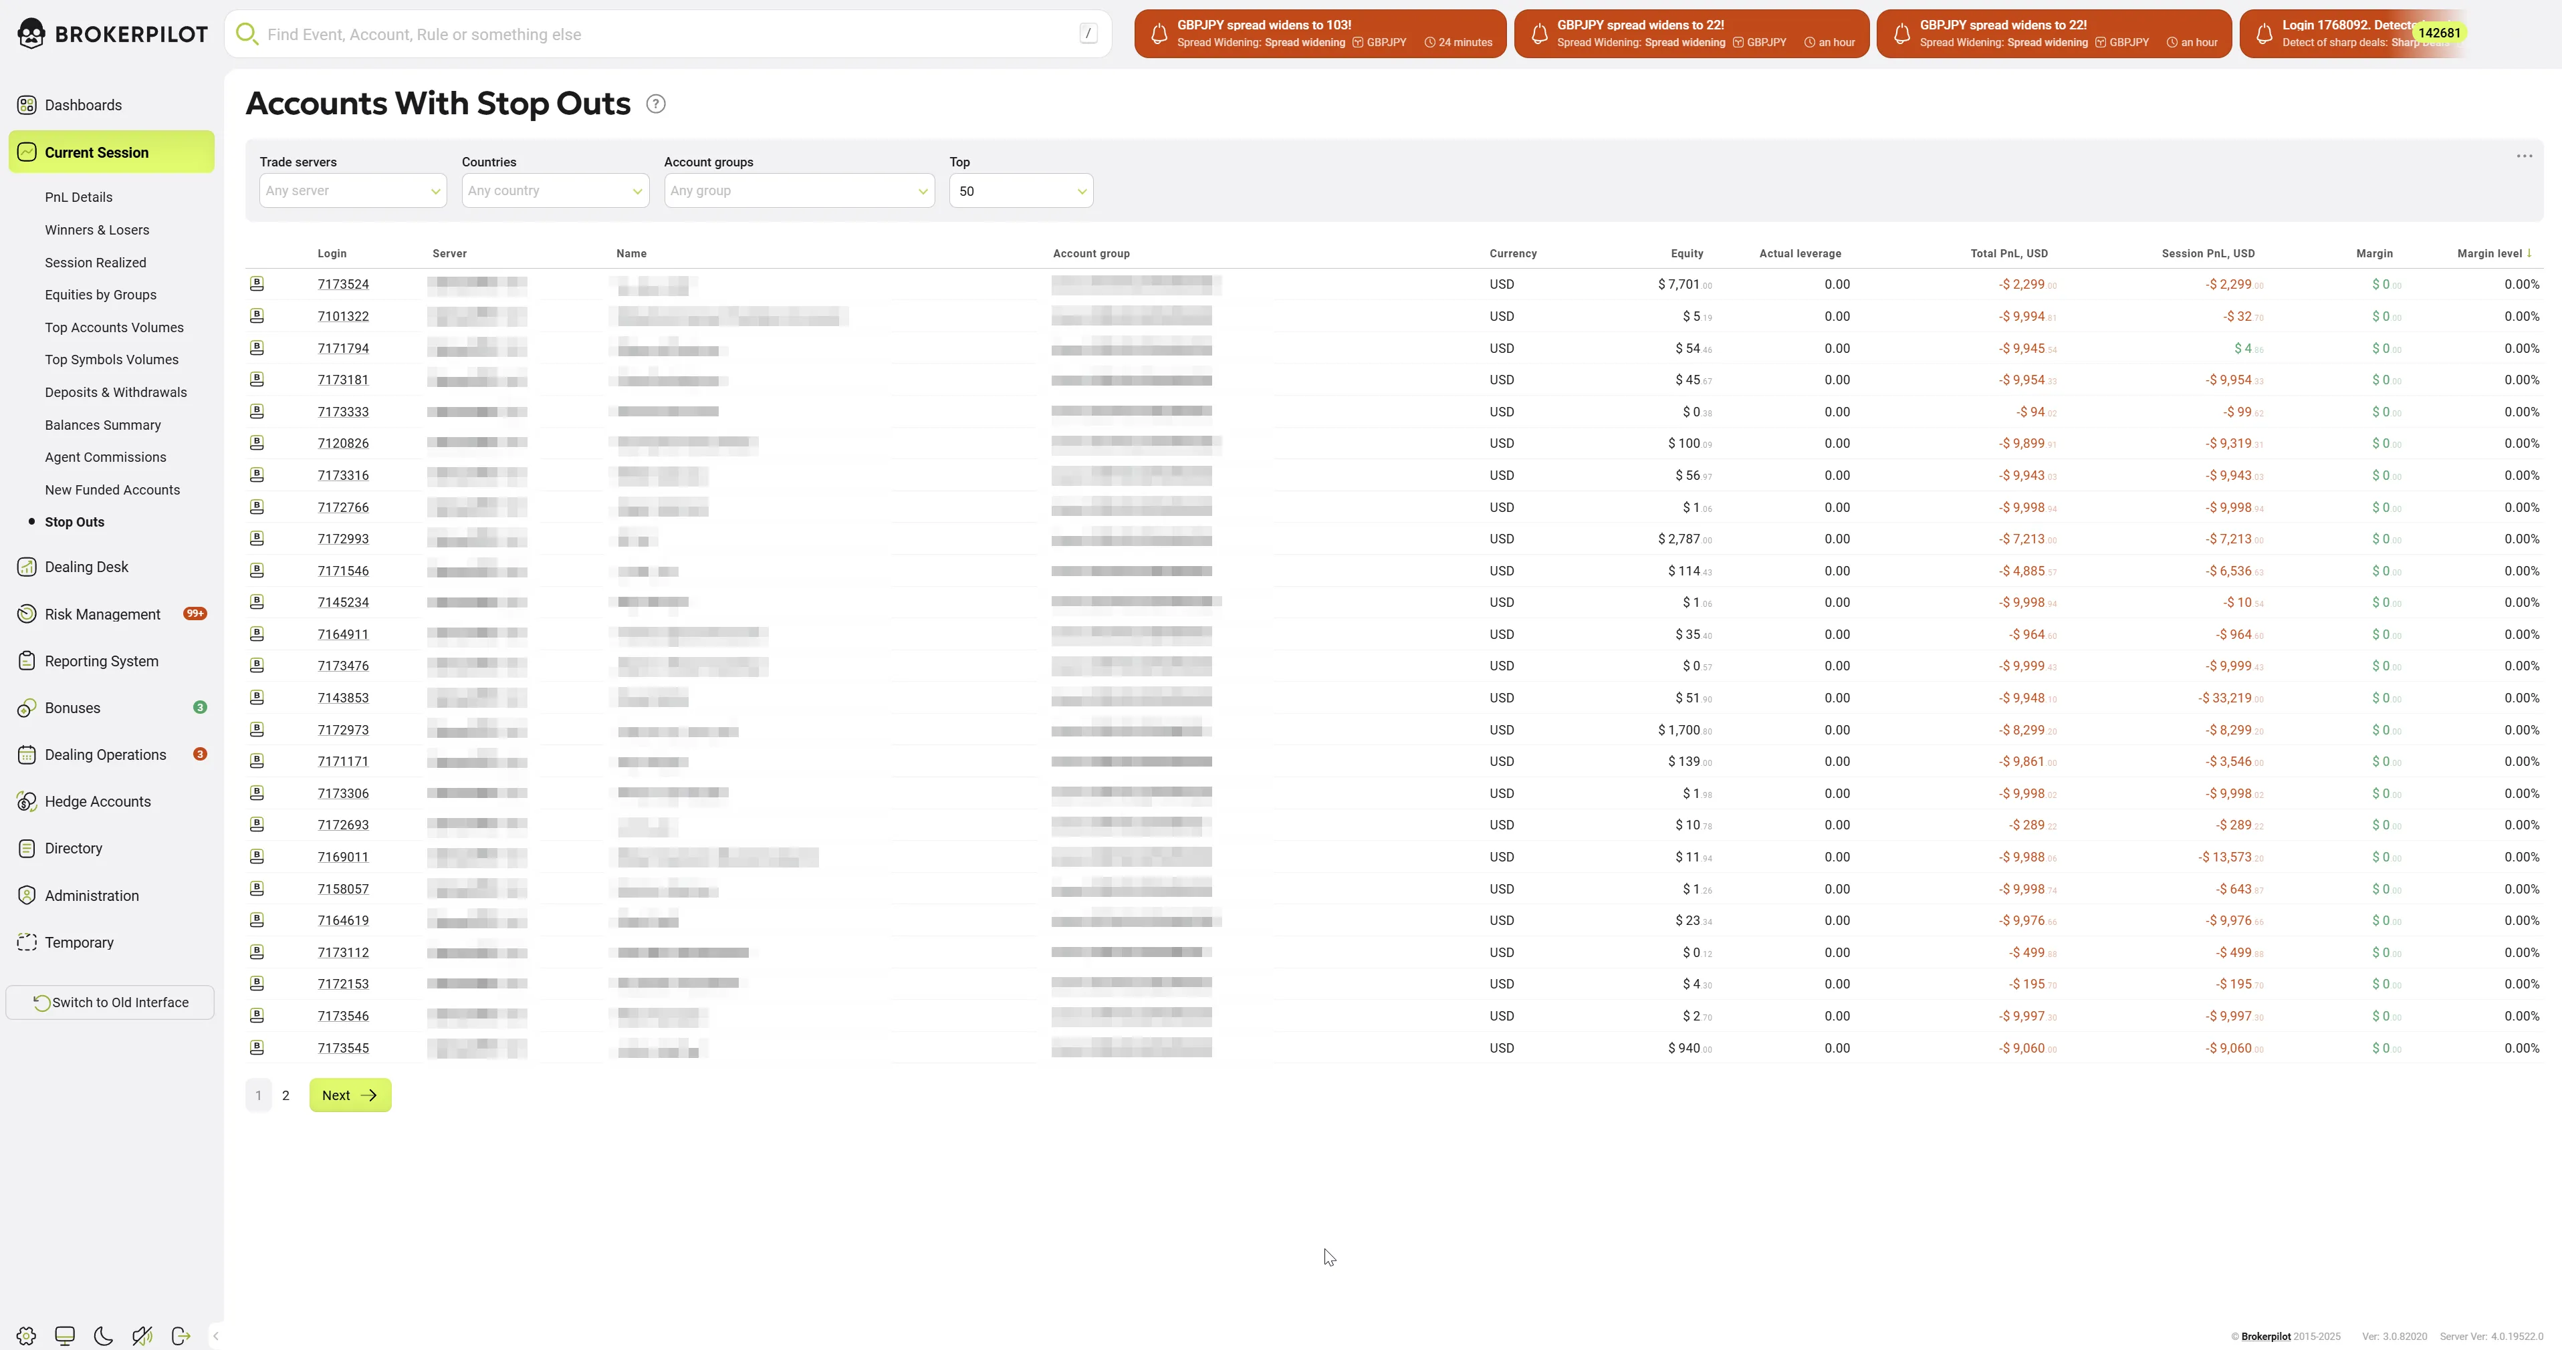Click account icon for row 7172973
This screenshot has width=2562, height=1350.
[257, 730]
